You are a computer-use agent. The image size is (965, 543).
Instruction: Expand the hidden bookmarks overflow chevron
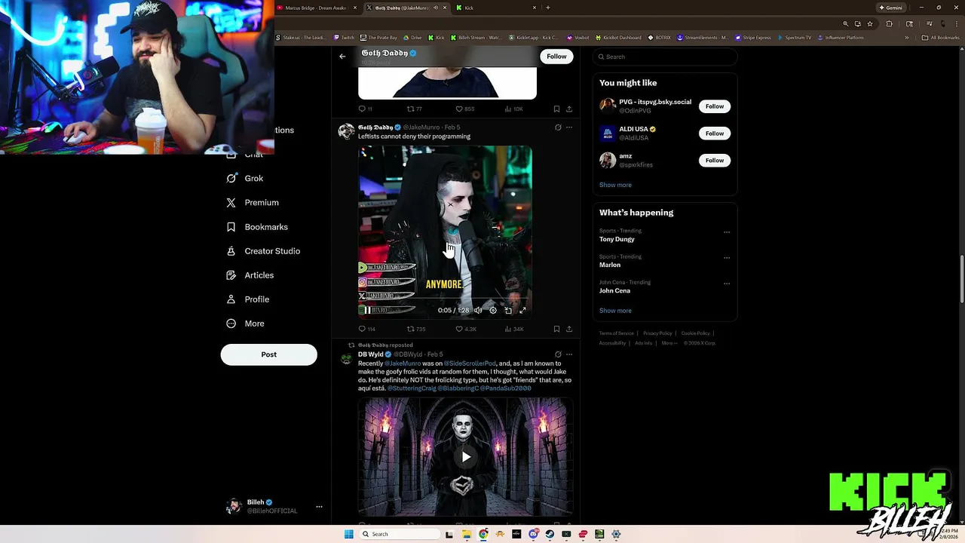[907, 38]
